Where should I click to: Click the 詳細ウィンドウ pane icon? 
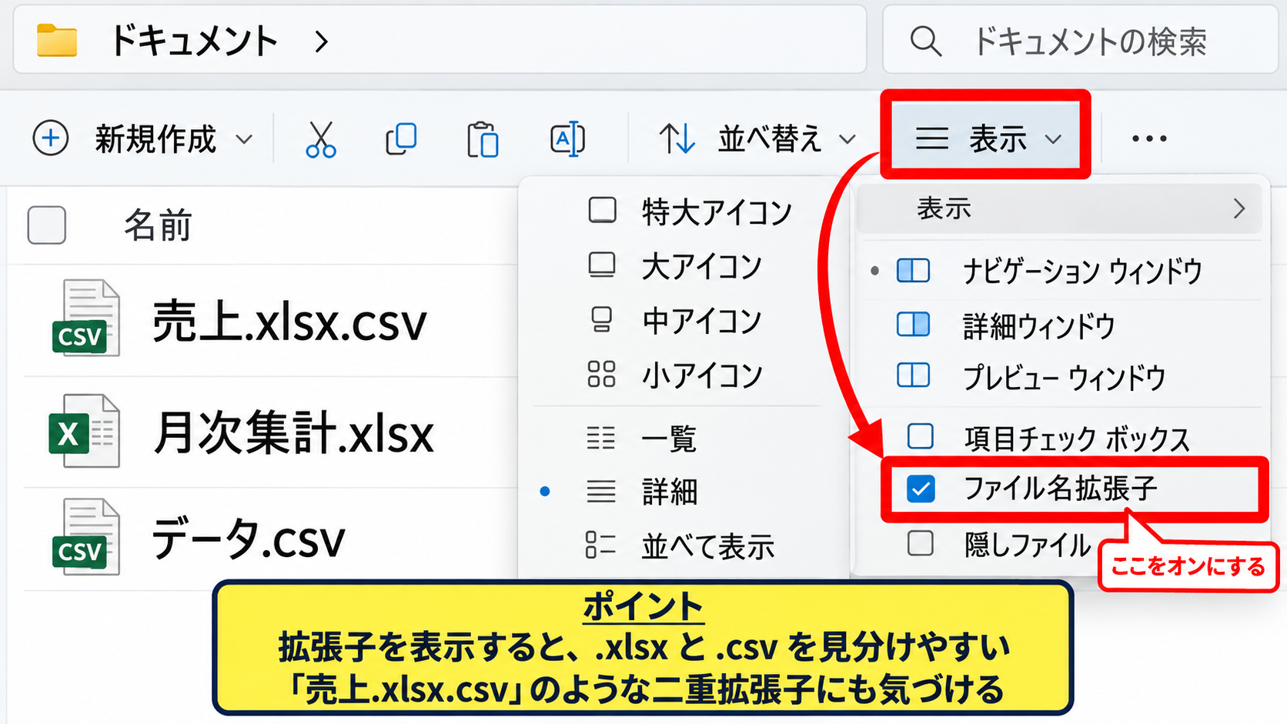(x=914, y=325)
